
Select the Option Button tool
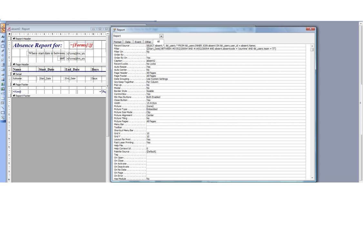(3, 55)
